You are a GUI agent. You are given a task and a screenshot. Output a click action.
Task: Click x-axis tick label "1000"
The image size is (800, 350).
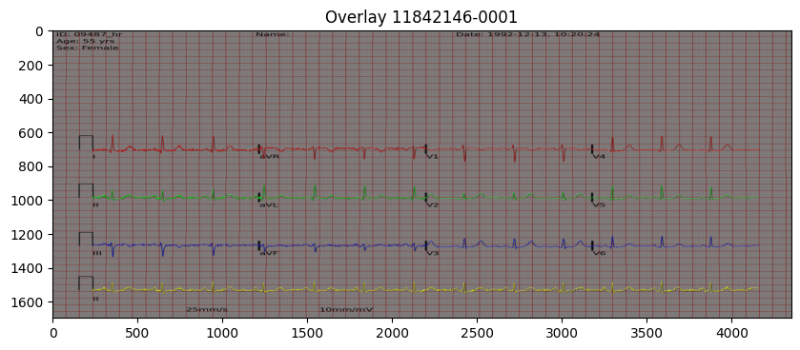pos(222,332)
